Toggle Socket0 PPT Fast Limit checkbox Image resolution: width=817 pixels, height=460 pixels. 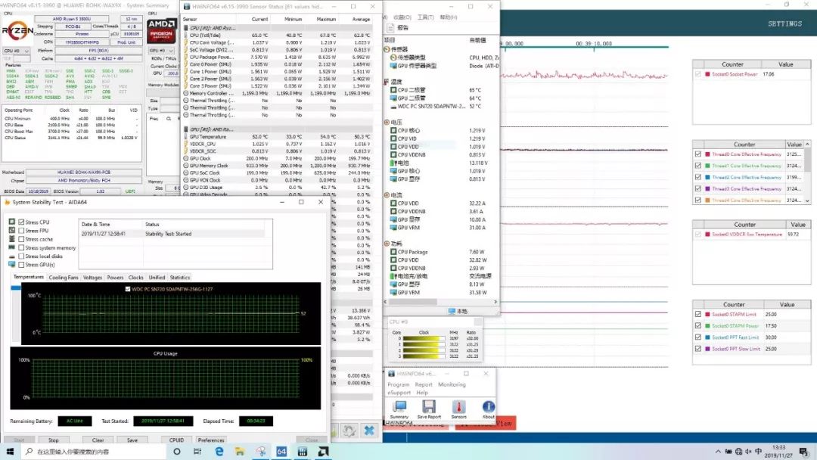(697, 337)
